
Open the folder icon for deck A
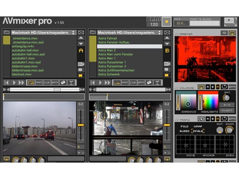point(6,32)
